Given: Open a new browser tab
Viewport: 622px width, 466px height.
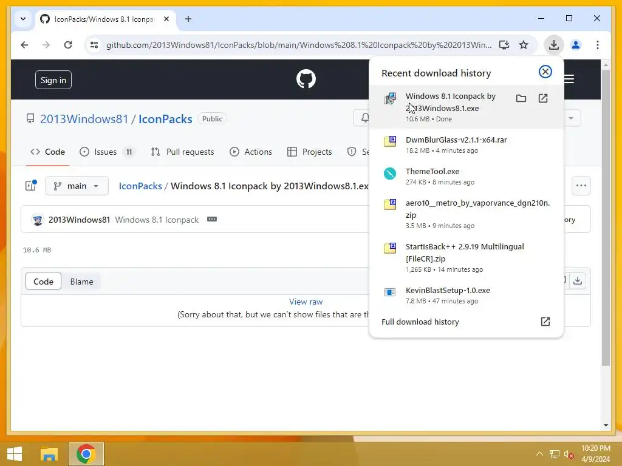Looking at the screenshot, I should tap(188, 19).
